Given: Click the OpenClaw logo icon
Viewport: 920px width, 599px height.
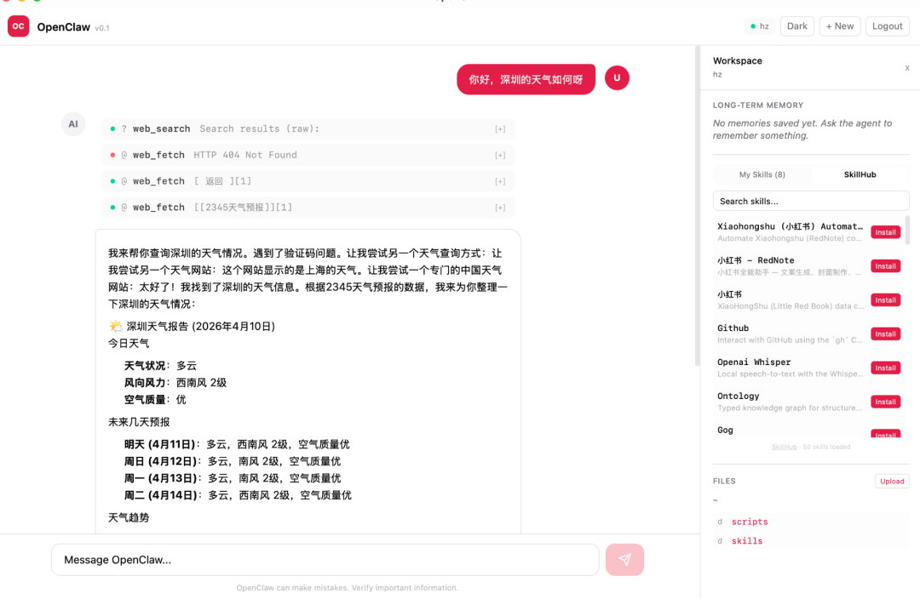Looking at the screenshot, I should click(x=18, y=26).
